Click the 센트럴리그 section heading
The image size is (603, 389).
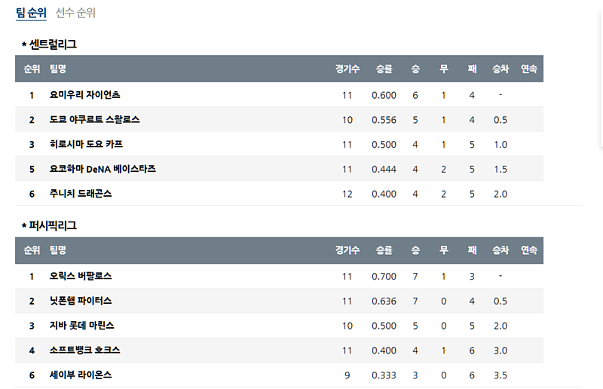coord(52,44)
